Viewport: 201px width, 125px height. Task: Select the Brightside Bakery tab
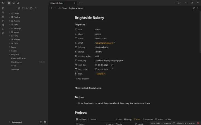click(58, 3)
